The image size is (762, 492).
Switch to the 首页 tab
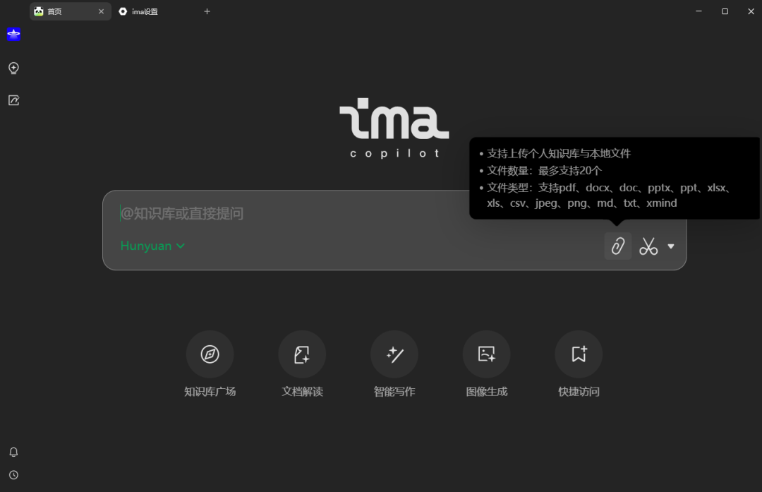tap(64, 11)
